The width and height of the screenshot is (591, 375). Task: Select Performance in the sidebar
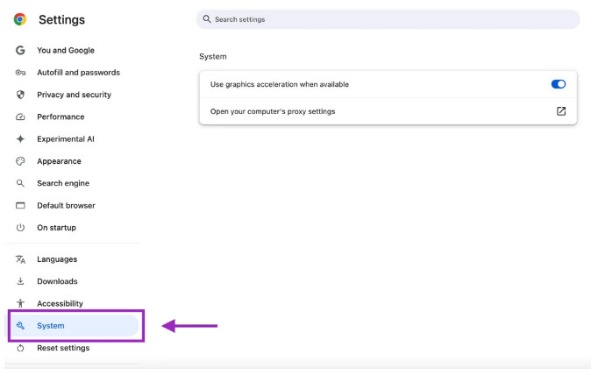click(61, 117)
